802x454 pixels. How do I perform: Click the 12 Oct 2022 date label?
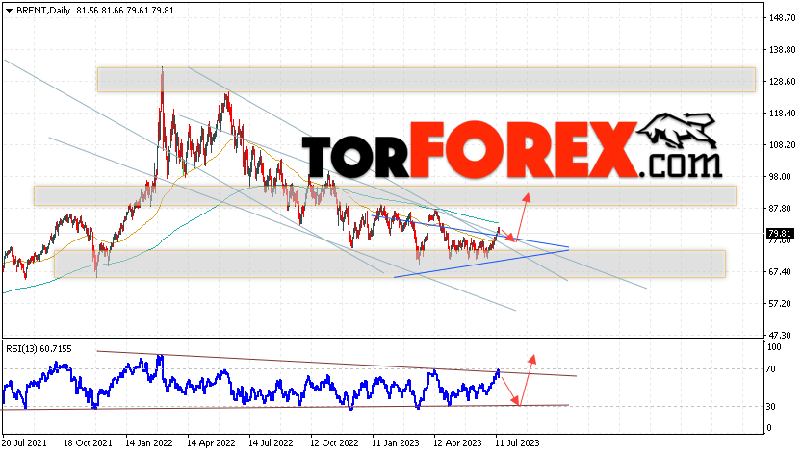coord(334,442)
